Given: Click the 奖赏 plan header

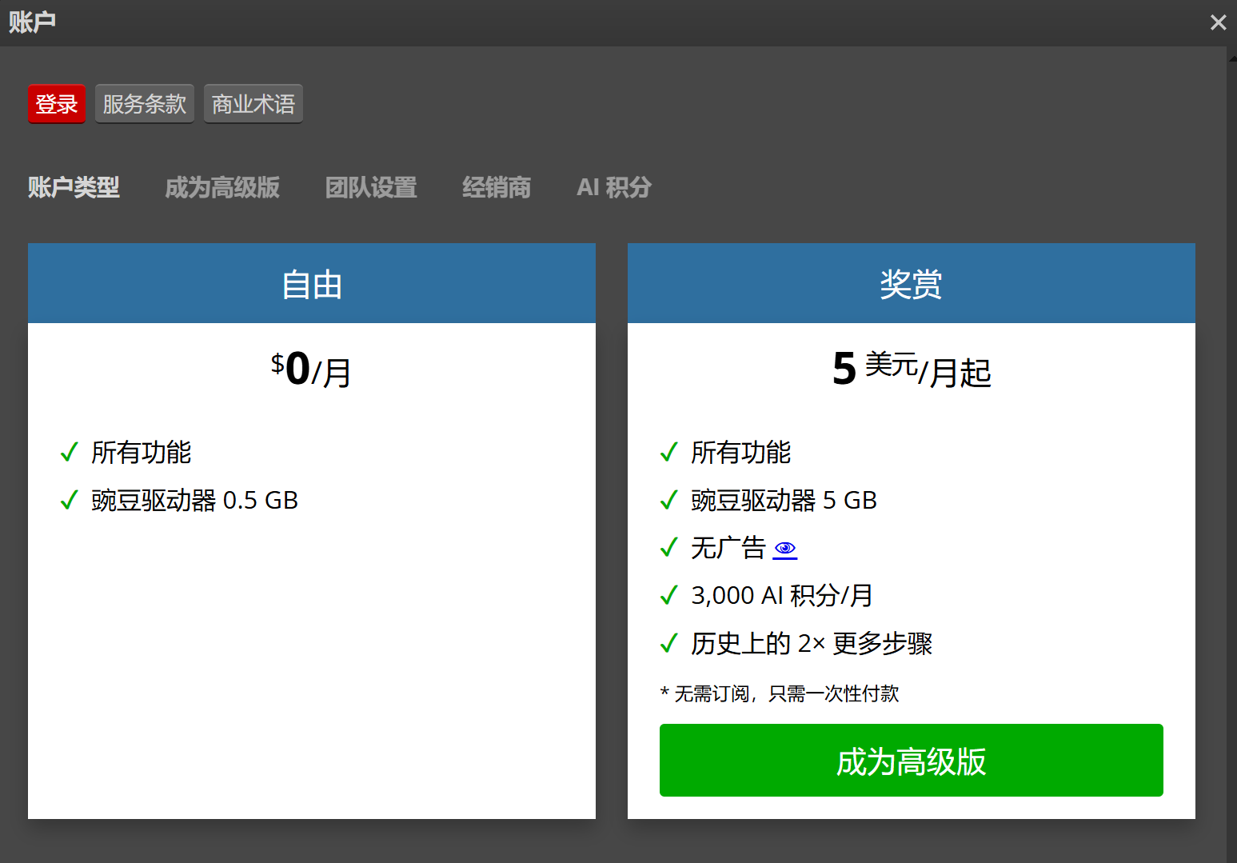Looking at the screenshot, I should (x=911, y=283).
